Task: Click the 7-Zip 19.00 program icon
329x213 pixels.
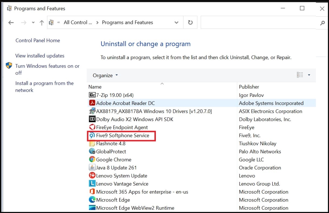Action: click(x=92, y=95)
